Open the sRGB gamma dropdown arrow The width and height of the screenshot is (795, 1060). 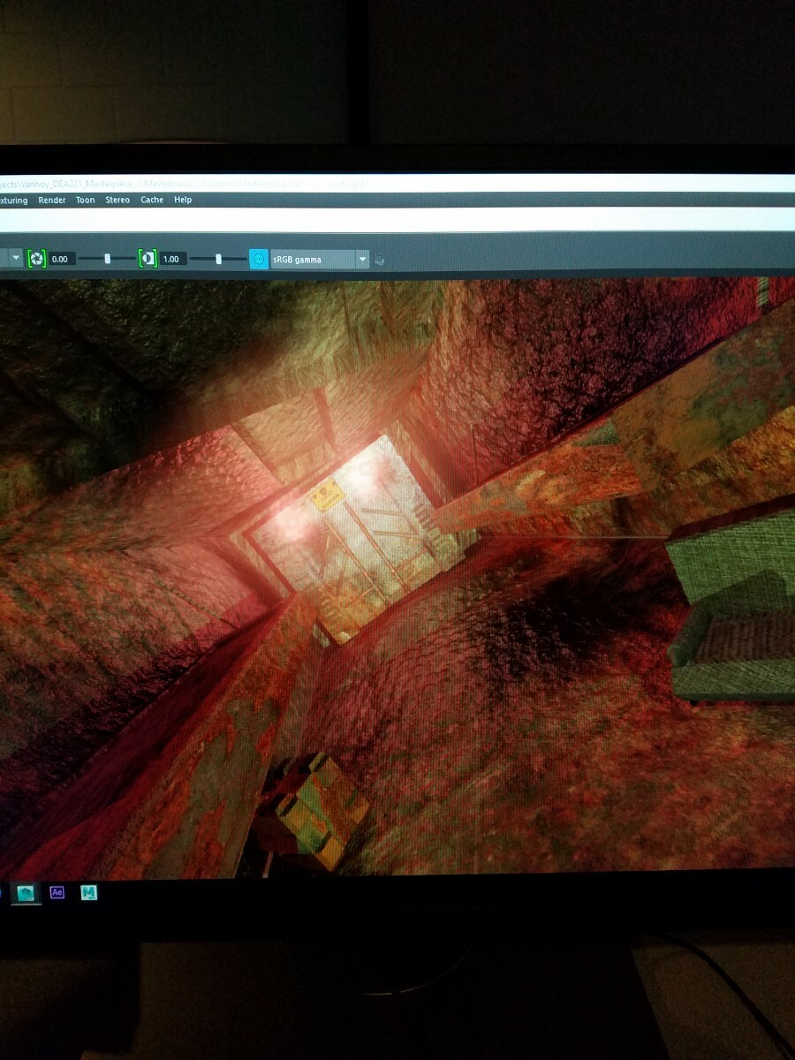[362, 260]
